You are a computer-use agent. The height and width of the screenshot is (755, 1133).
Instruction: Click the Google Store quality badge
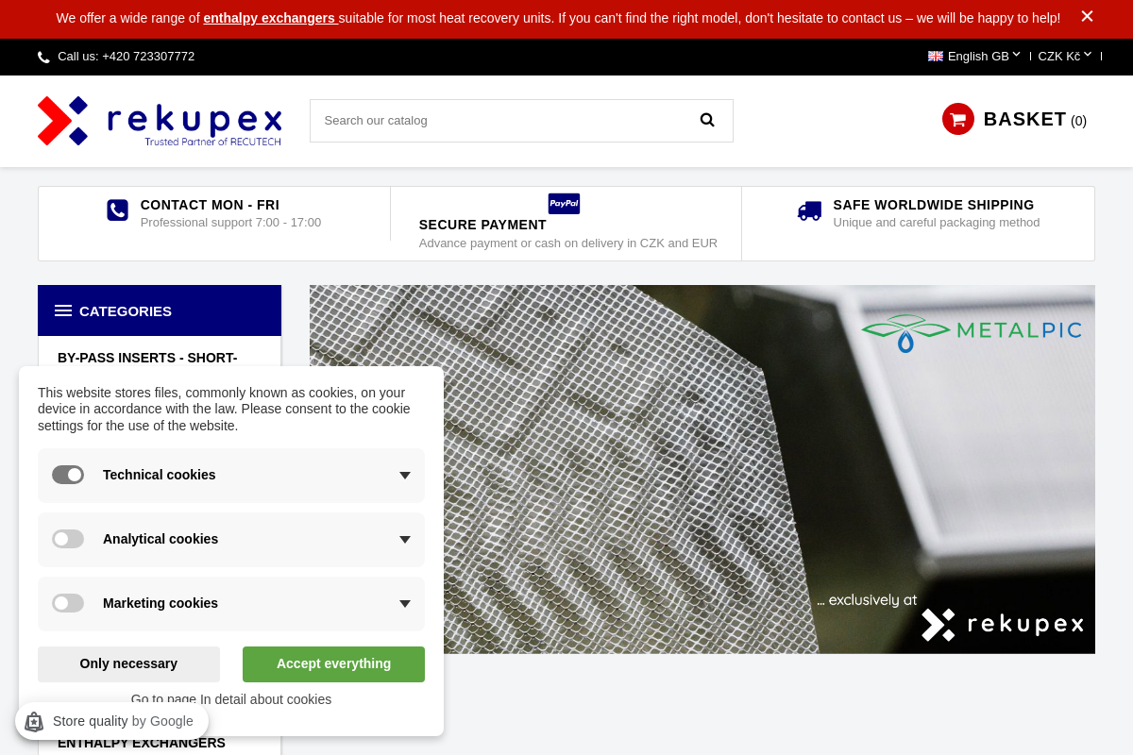(x=111, y=721)
